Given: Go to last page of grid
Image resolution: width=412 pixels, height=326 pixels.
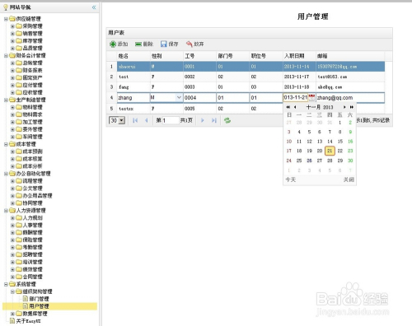Looking at the screenshot, I should (x=214, y=120).
